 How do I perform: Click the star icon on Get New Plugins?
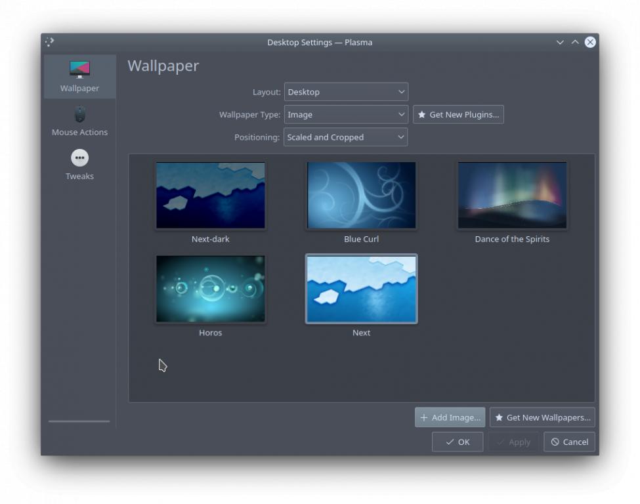pyautogui.click(x=422, y=115)
